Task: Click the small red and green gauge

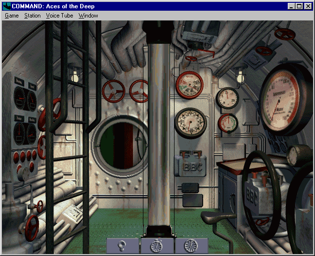Action: click(x=227, y=123)
